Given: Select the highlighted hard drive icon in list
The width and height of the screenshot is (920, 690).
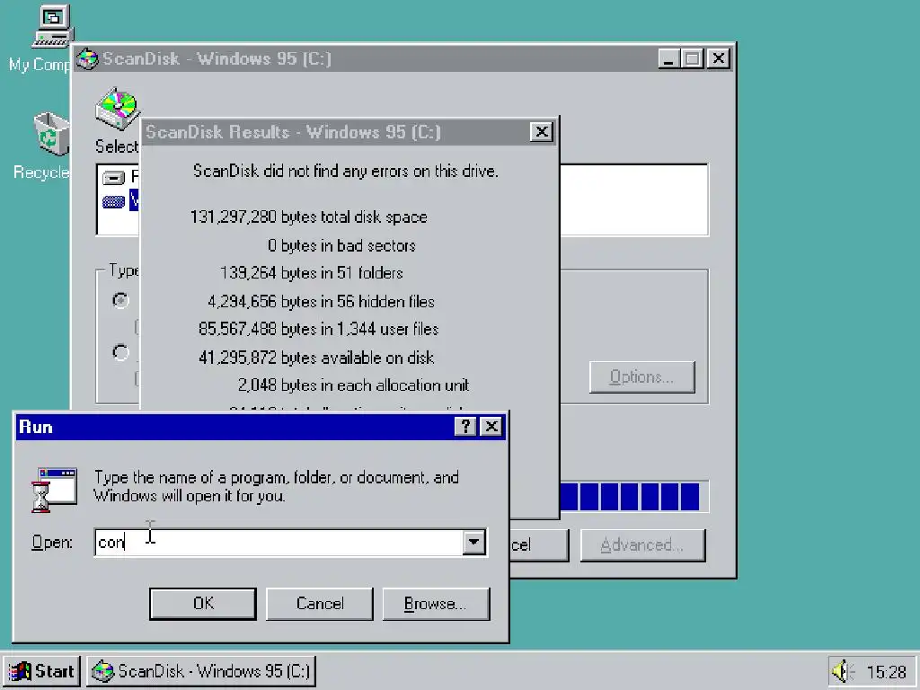Looking at the screenshot, I should pos(113,201).
